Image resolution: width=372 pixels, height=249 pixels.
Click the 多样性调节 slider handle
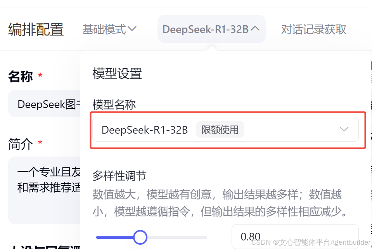(140, 237)
